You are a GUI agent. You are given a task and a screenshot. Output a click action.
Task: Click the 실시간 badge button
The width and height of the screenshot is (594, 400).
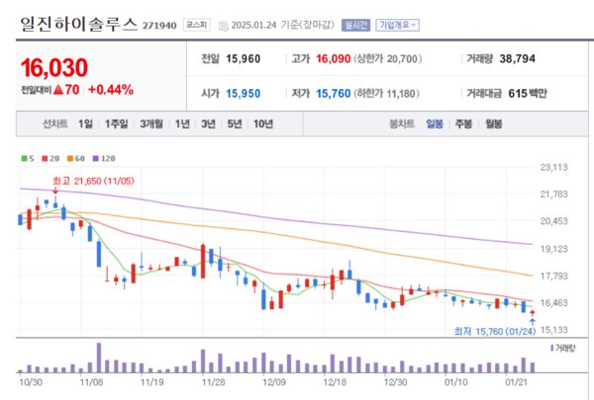355,25
